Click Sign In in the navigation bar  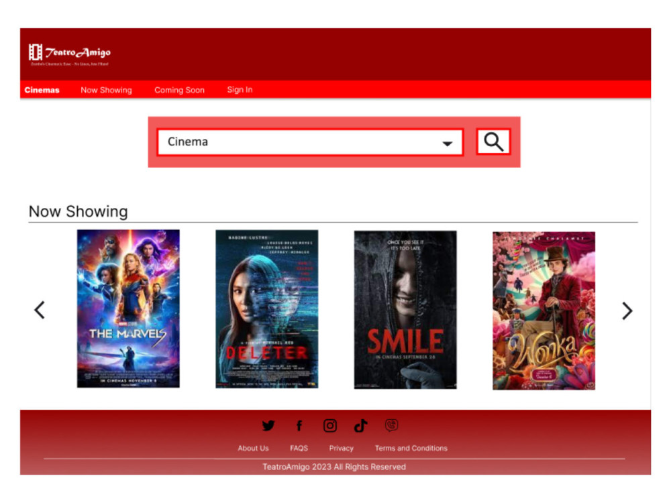(240, 90)
